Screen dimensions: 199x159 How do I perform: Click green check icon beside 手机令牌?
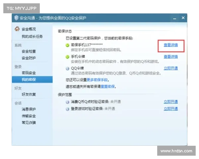[67, 57]
